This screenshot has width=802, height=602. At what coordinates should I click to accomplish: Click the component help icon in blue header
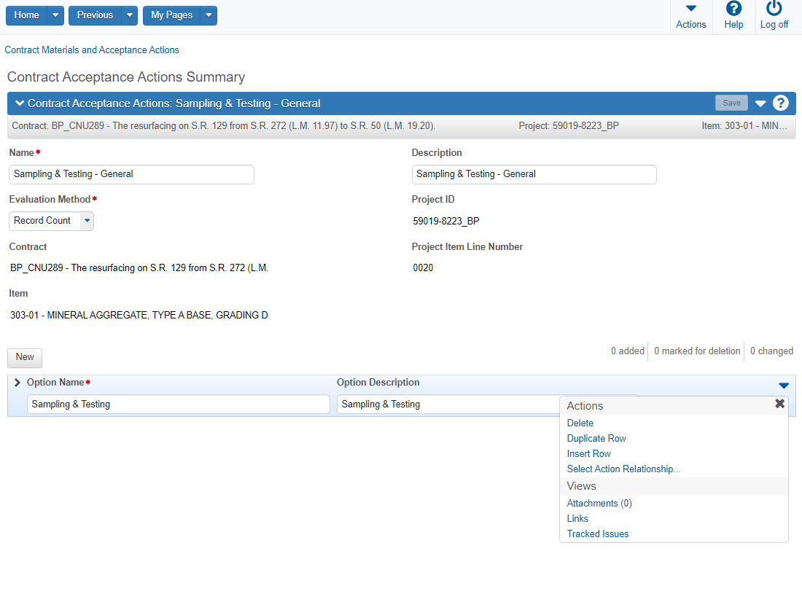pyautogui.click(x=781, y=103)
